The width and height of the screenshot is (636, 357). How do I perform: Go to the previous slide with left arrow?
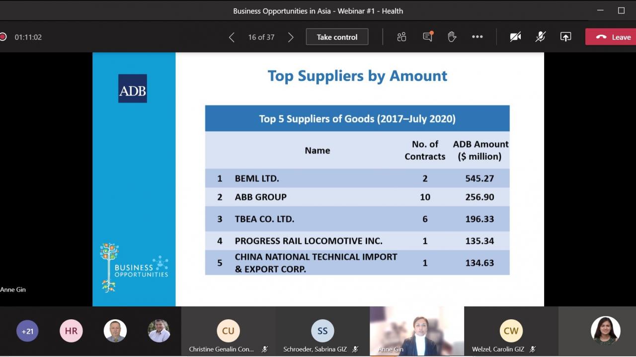pos(232,37)
